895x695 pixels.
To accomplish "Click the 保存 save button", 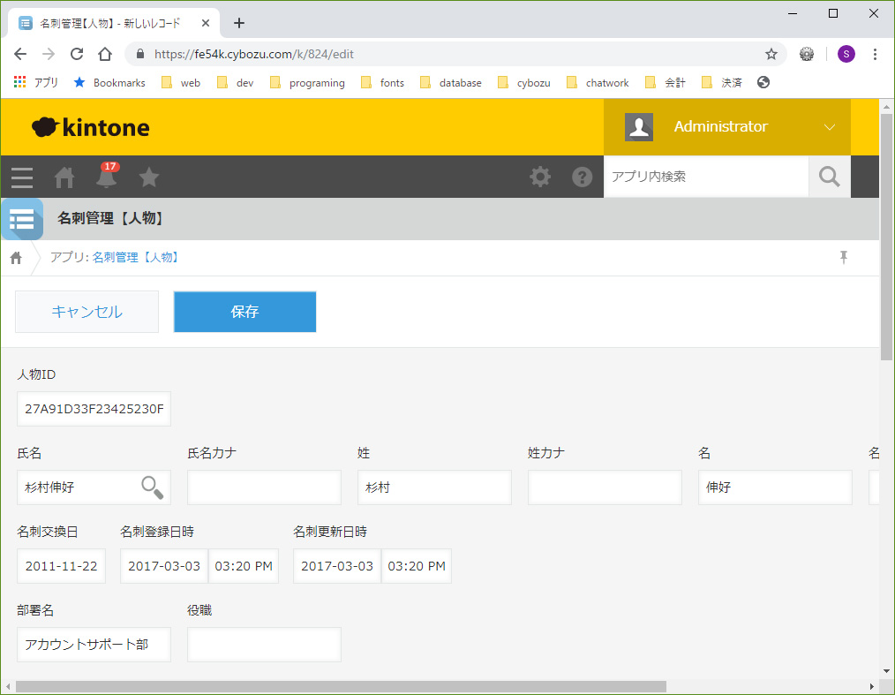I will coord(244,312).
